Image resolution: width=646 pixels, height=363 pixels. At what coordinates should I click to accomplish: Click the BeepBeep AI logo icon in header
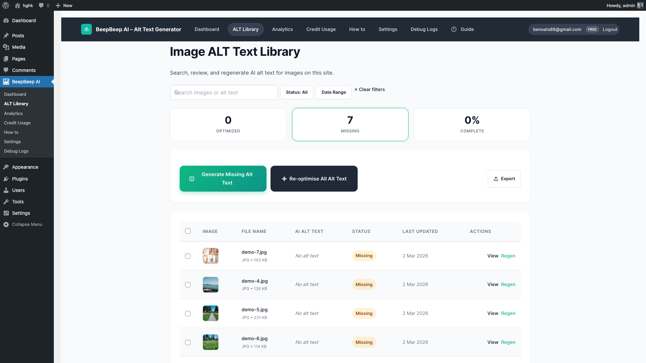pyautogui.click(x=86, y=29)
